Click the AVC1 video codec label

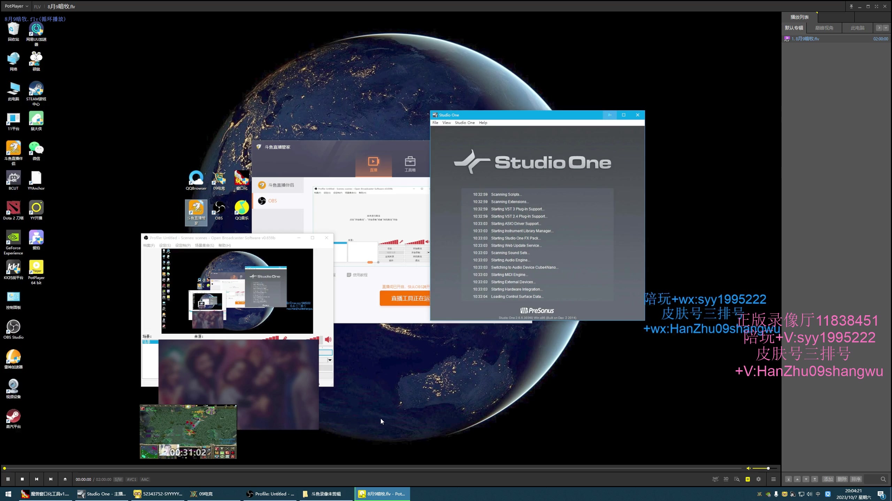[131, 479]
